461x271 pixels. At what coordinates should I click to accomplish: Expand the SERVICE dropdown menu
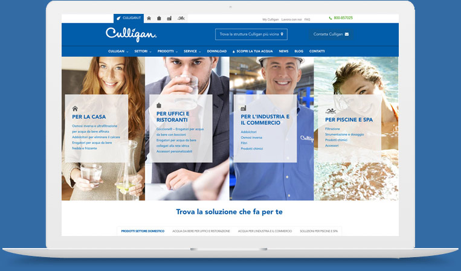coord(192,51)
